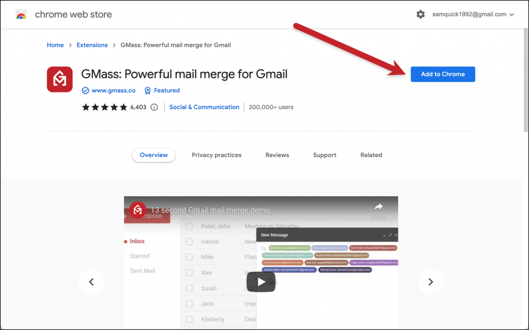Select the first rating star
529x330 pixels.
(86, 107)
